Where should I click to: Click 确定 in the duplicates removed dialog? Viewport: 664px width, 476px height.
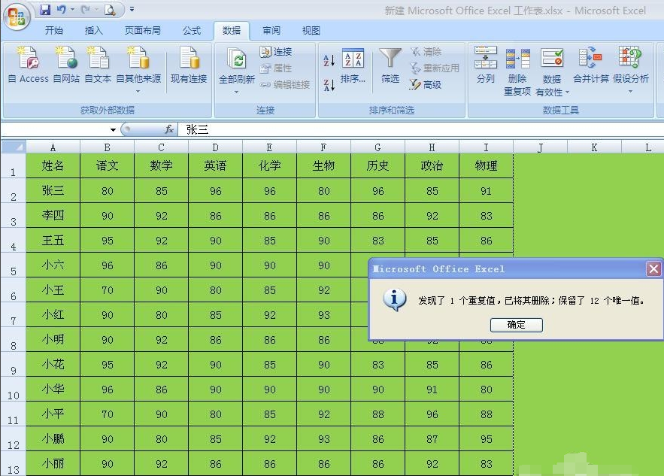pyautogui.click(x=517, y=325)
